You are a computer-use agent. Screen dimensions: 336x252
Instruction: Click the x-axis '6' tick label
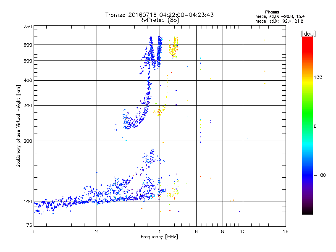(x=196, y=231)
